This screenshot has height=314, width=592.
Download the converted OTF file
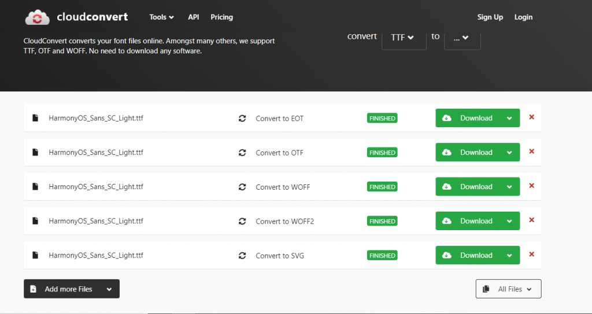469,153
